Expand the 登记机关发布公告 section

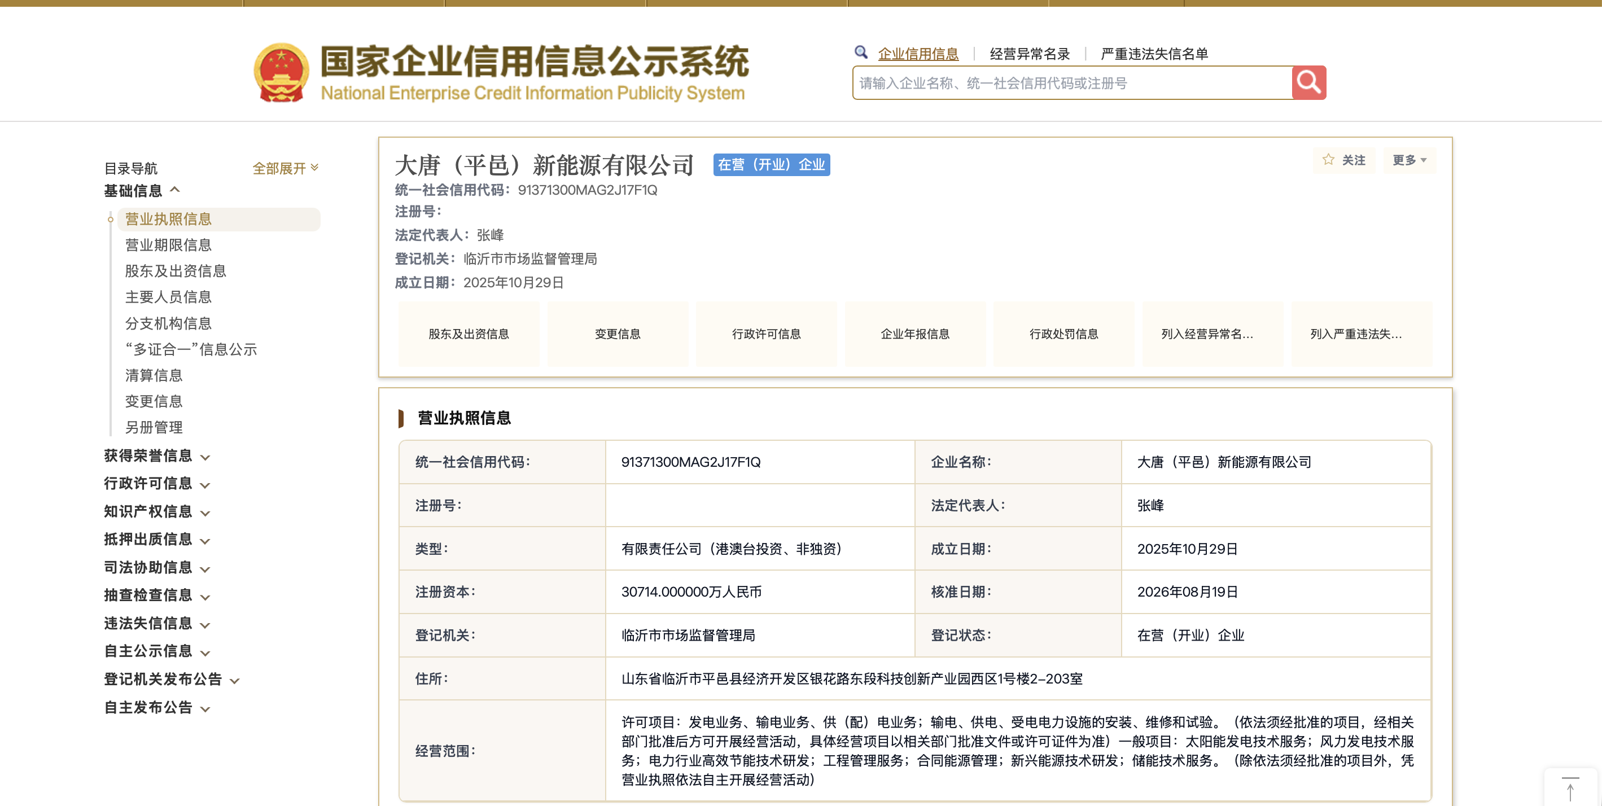click(x=172, y=679)
